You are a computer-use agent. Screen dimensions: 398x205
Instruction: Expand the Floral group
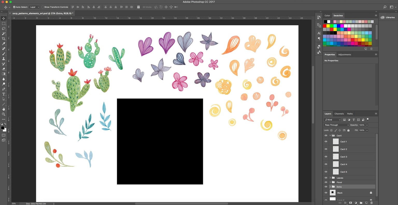tap(330, 182)
